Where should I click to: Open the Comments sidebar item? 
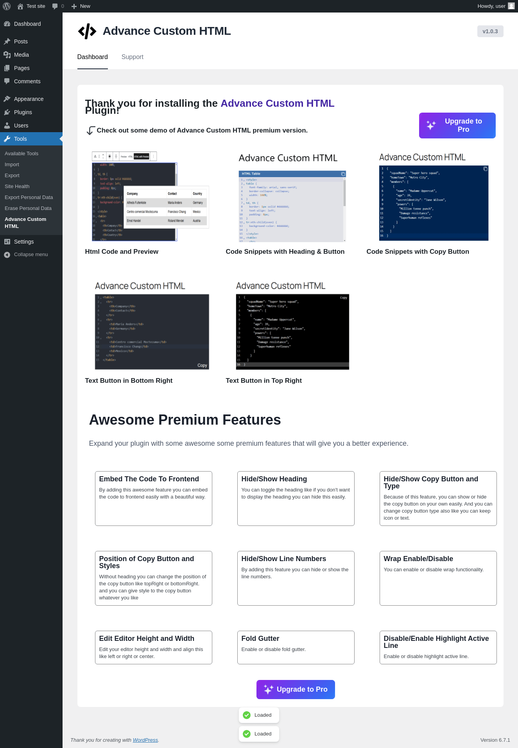coord(31,81)
